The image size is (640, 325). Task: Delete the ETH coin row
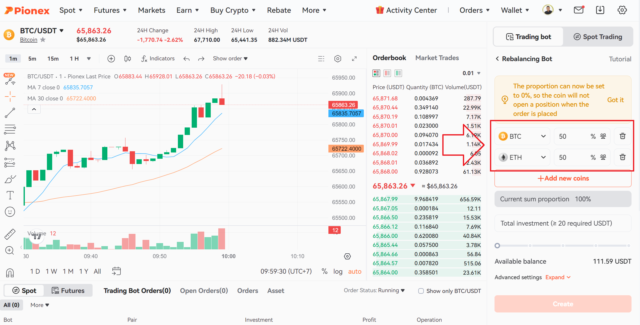[x=622, y=157]
